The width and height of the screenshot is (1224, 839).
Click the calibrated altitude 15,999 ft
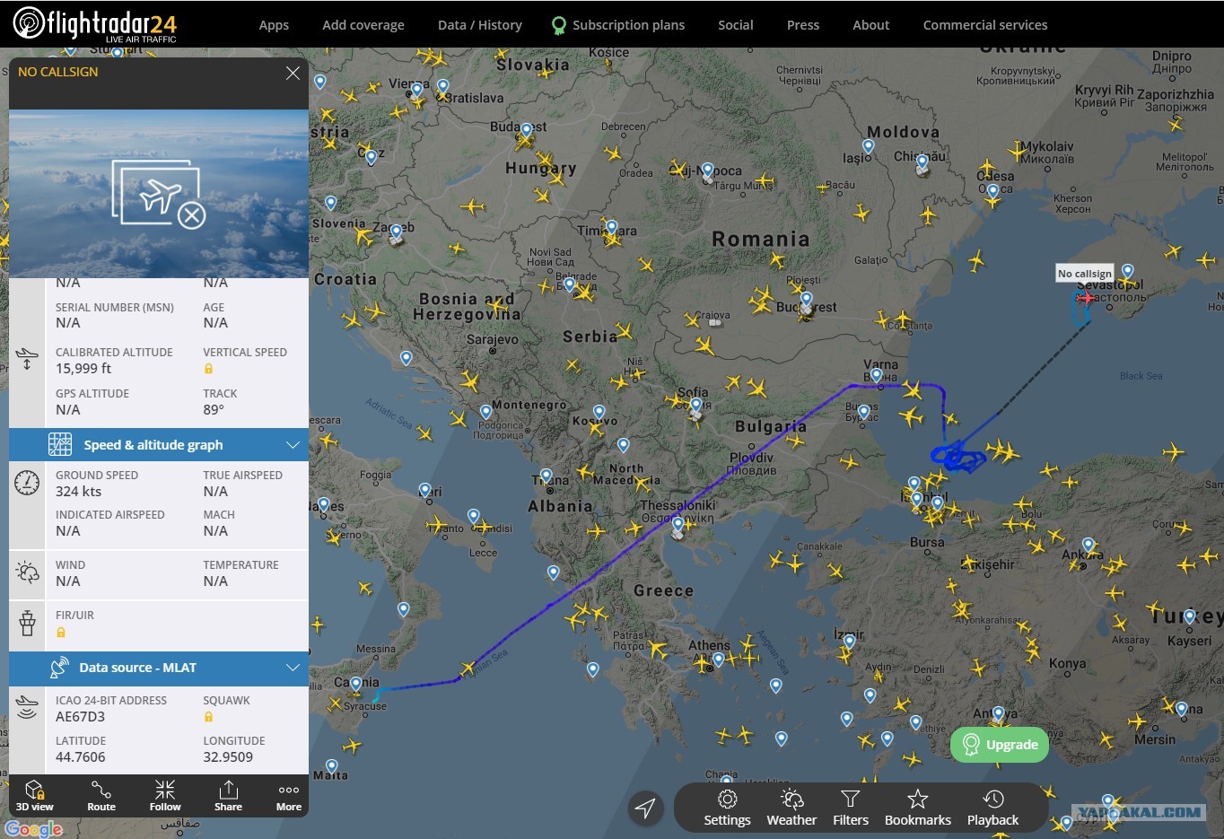click(83, 369)
